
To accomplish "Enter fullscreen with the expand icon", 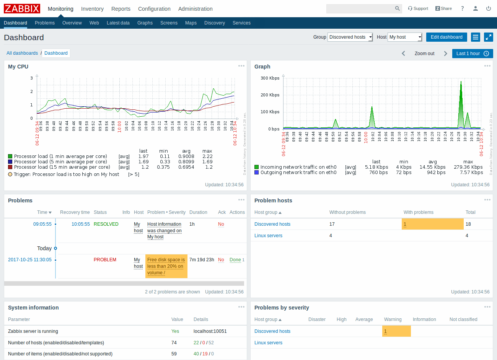I will 488,37.
